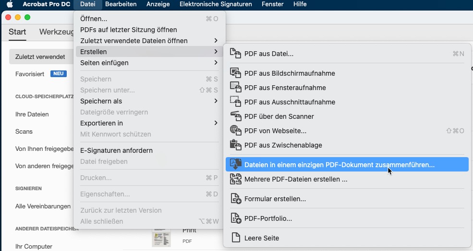Open the Speichern als submenu

tap(216, 101)
